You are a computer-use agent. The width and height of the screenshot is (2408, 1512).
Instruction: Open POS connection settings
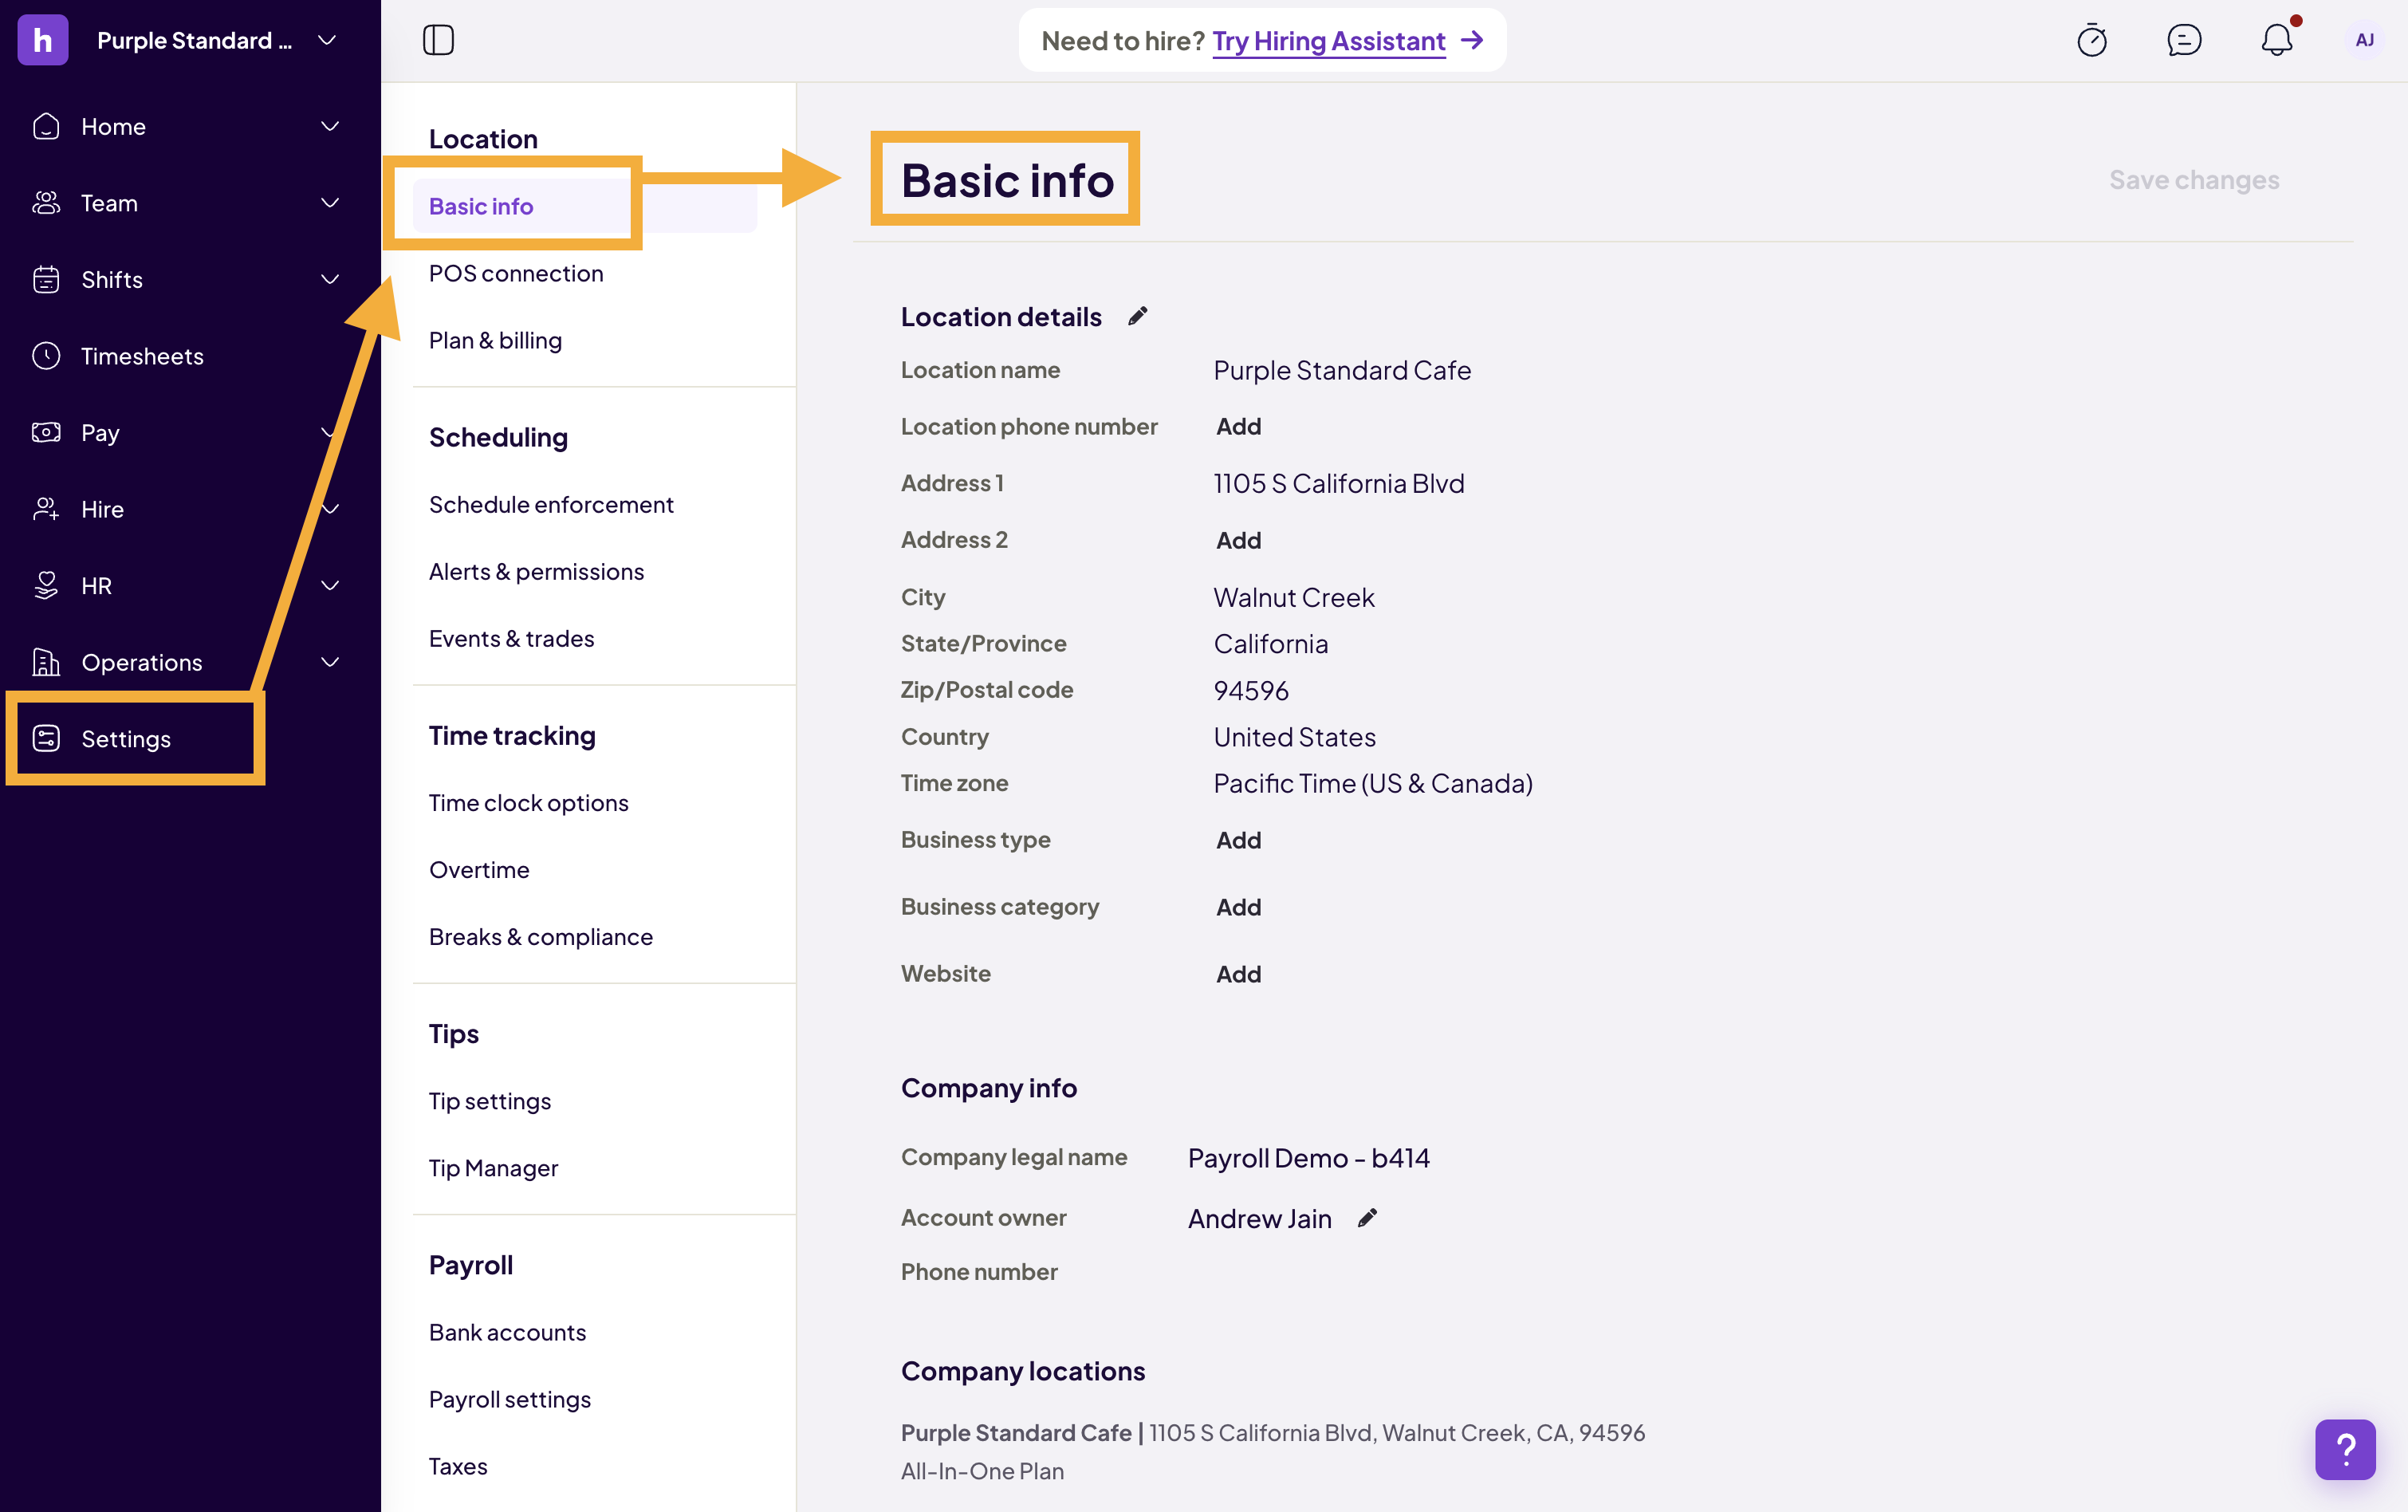point(516,273)
